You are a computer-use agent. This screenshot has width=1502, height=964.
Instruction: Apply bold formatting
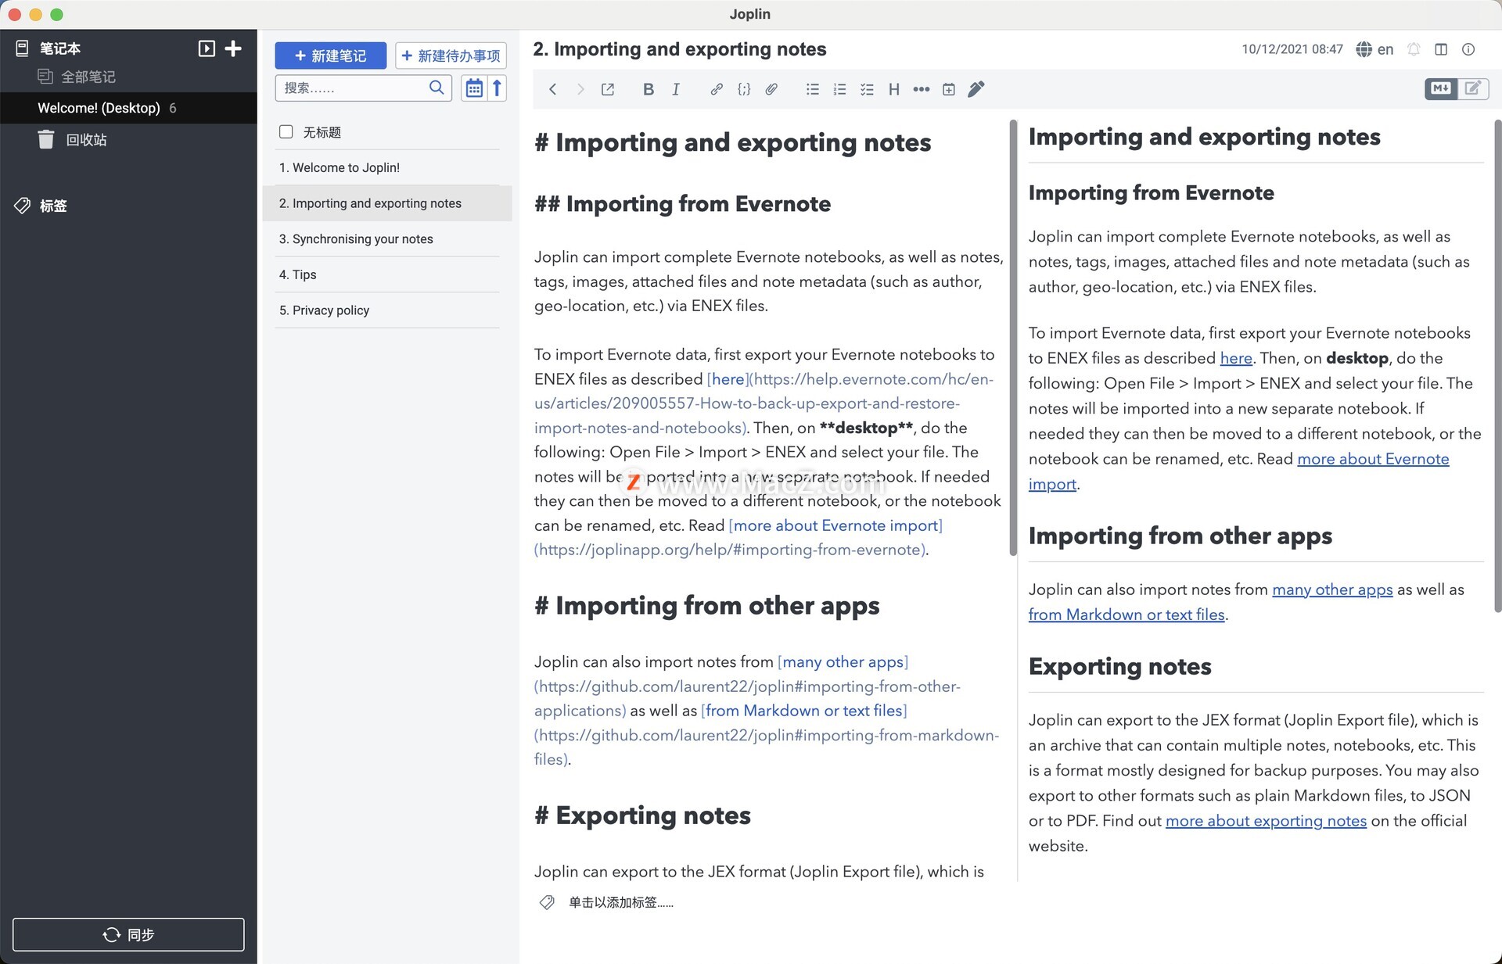click(x=648, y=89)
